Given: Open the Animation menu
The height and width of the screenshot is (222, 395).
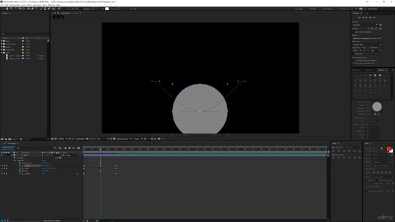Looking at the screenshot, I should point(37,5).
